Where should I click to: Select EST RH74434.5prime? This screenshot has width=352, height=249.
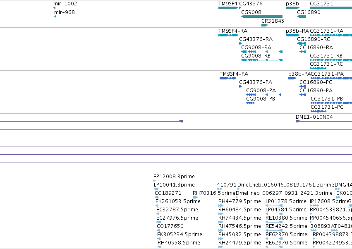(221, 222)
